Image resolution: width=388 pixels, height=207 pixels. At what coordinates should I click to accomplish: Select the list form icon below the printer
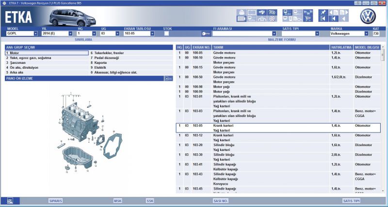click(242, 19)
